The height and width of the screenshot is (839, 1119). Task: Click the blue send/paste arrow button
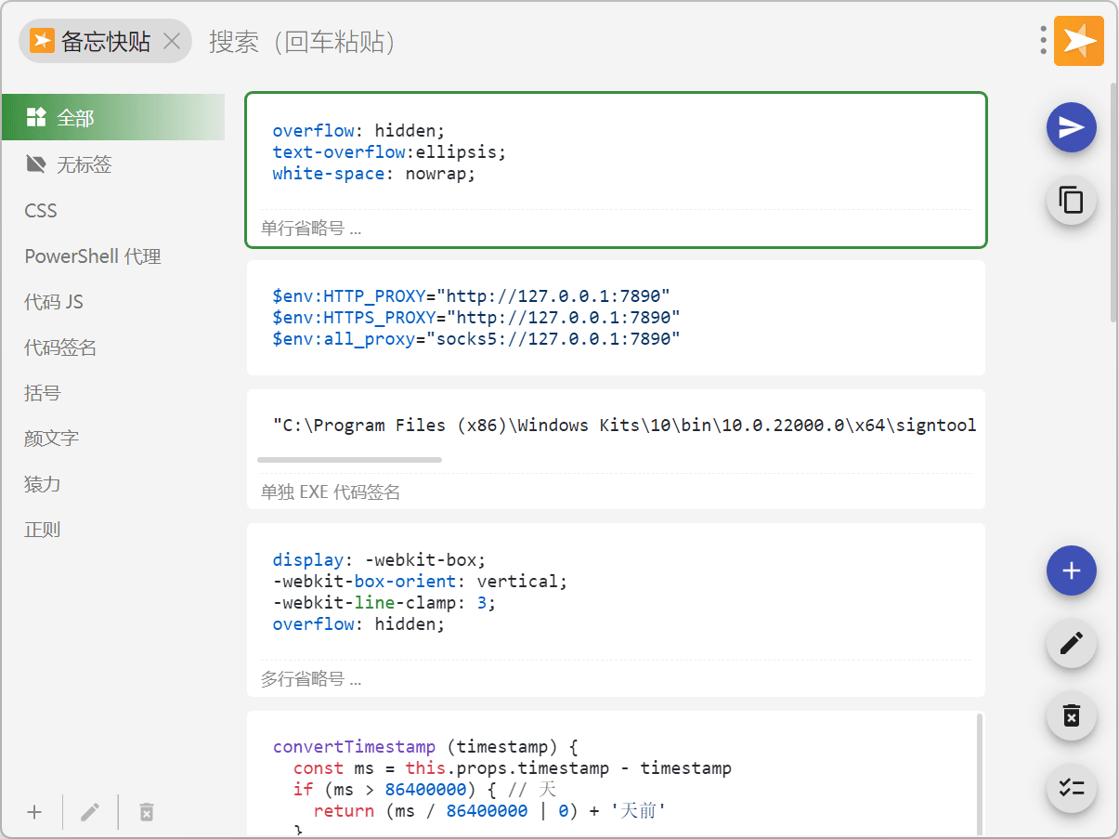[1071, 128]
